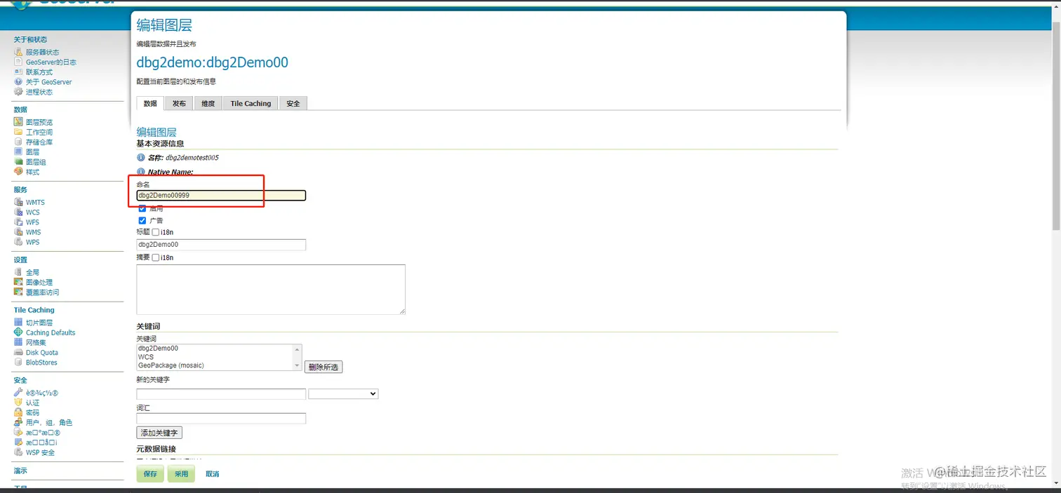The image size is (1061, 493).
Task: Switch to the 发布 tab
Action: coord(179,103)
